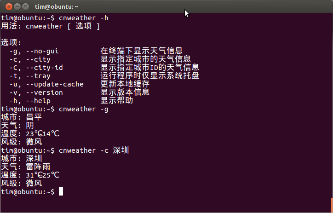The image size is (333, 213).
Task: Click the --update-cache option text
Action: (x=55, y=84)
